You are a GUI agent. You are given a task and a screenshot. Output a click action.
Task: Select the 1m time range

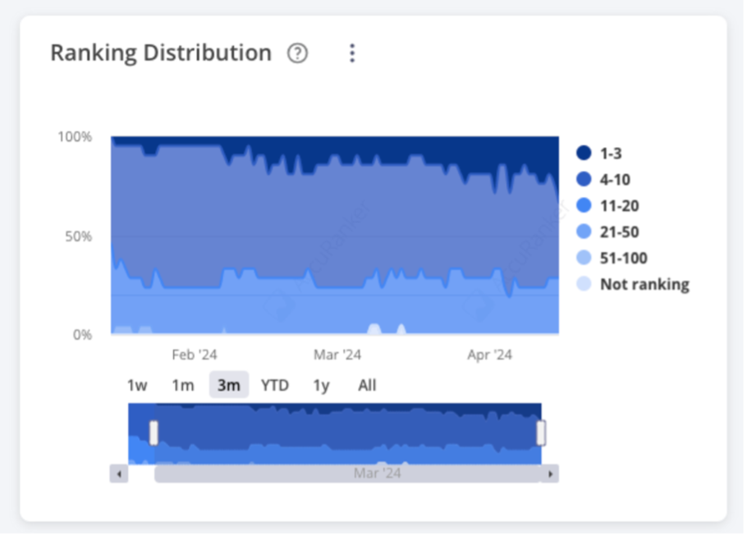coord(182,385)
